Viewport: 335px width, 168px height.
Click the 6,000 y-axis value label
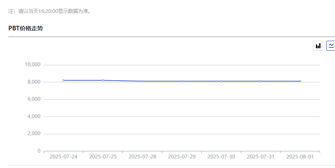34,99
